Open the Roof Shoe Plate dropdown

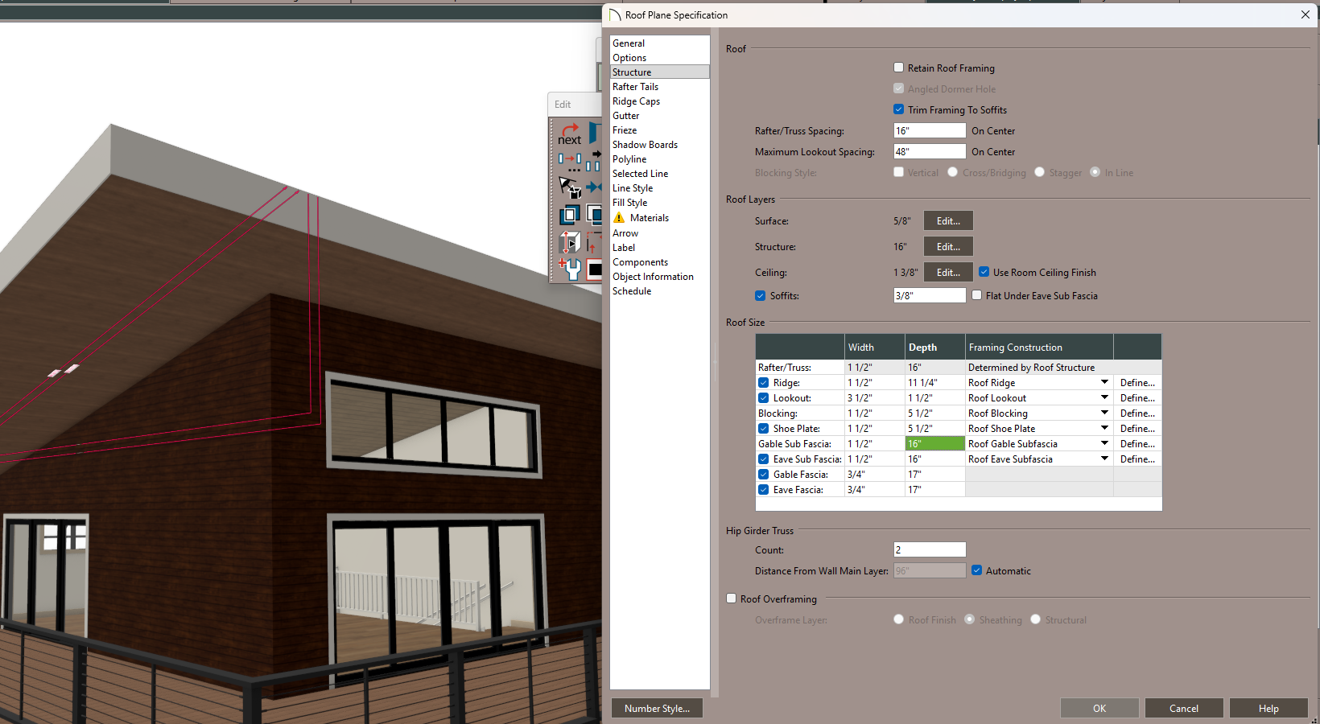click(x=1104, y=429)
